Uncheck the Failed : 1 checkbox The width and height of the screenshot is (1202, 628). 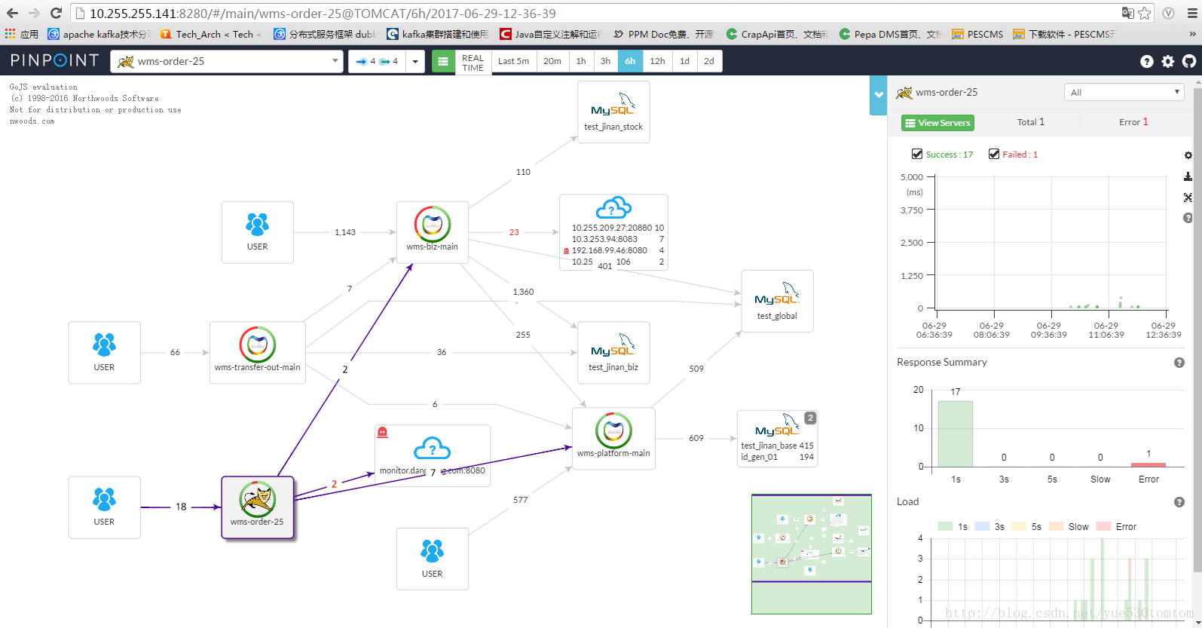(x=994, y=154)
